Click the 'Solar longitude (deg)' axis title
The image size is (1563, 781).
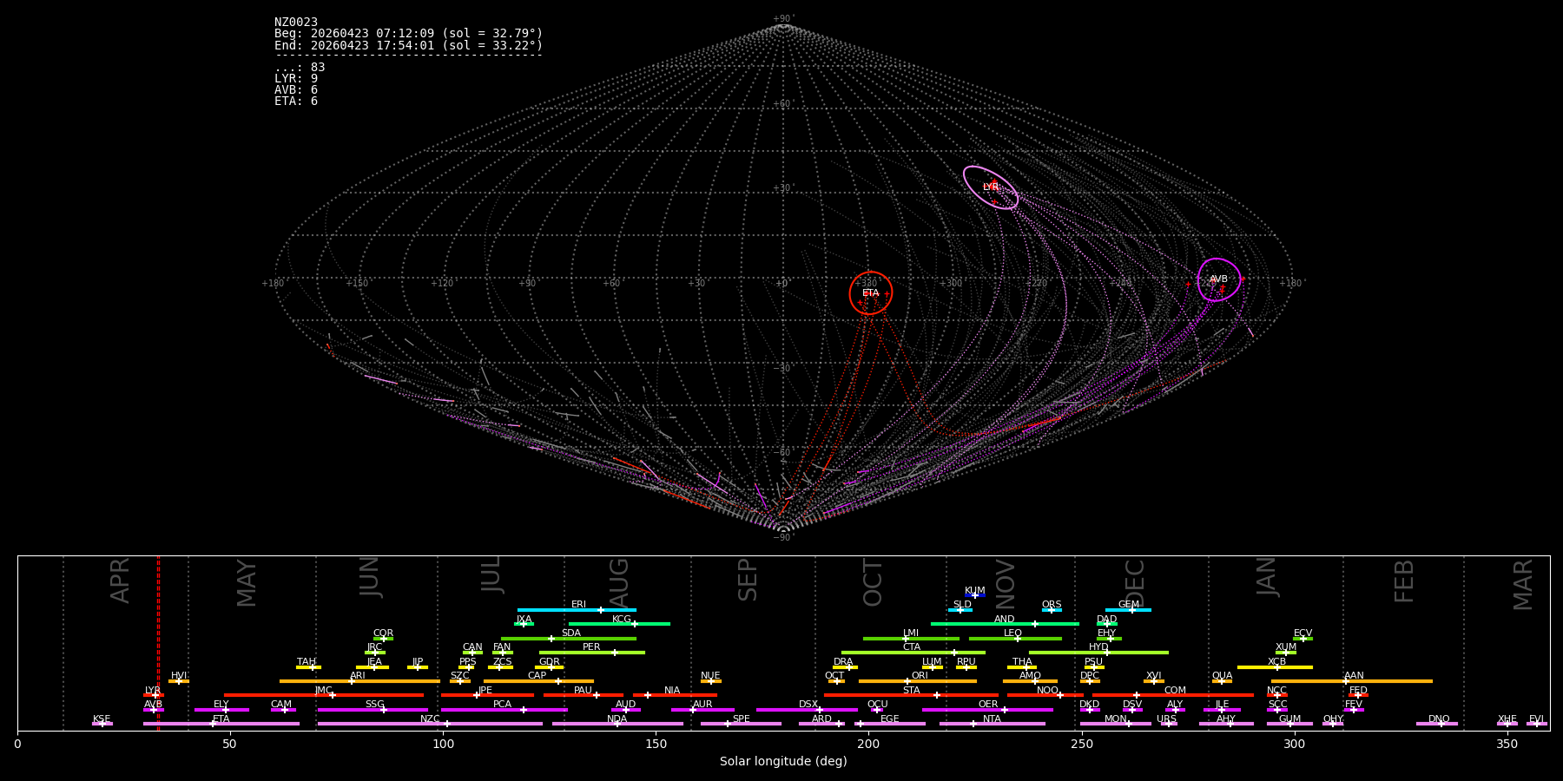pos(783,762)
